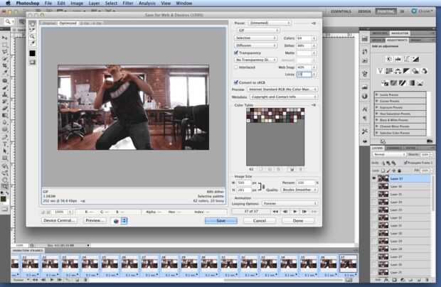Add an Exposure adjustment

tap(415, 59)
